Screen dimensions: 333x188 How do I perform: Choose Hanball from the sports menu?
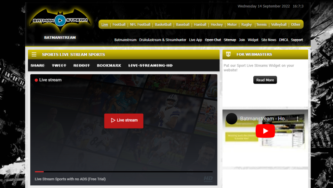pyautogui.click(x=200, y=25)
